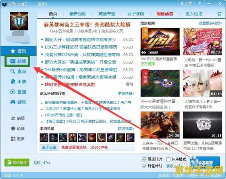Open the ADC pink comic video thumbnail
Image resolution: width=226 pixels, height=179 pixels.
tap(202, 42)
